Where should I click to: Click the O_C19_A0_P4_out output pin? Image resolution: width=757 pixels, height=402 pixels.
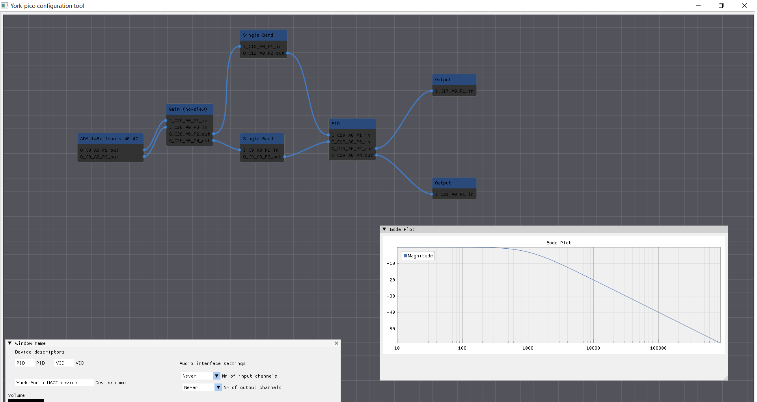click(376, 155)
